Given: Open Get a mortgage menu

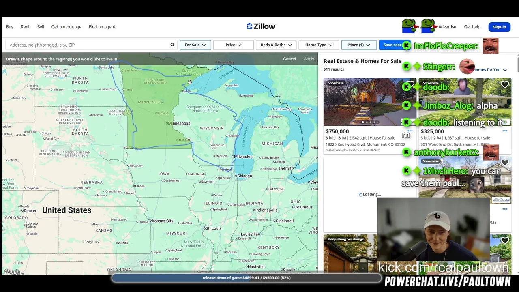Looking at the screenshot, I should pos(66,27).
